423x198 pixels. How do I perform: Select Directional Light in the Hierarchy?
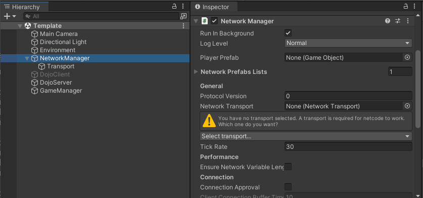[63, 42]
